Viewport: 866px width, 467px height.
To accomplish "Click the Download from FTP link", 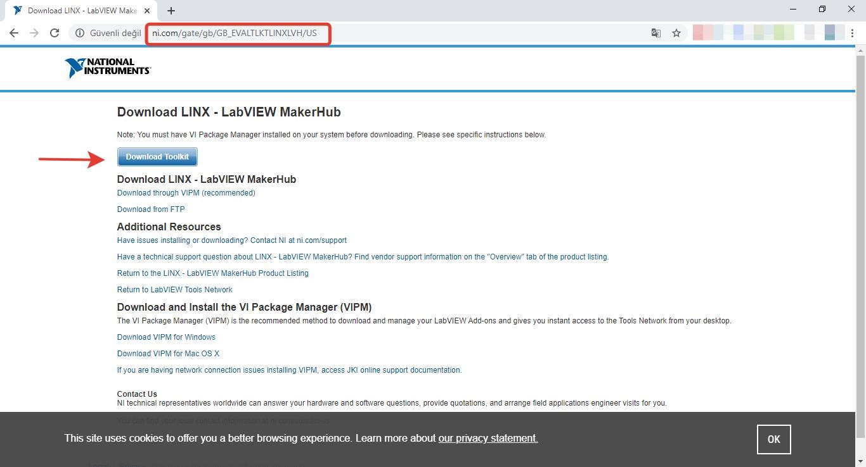I will coord(151,209).
